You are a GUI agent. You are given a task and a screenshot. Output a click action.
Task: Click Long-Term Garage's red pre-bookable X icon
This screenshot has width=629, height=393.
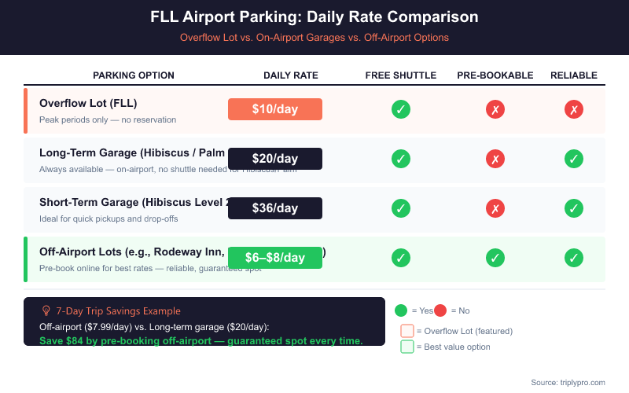tap(495, 159)
